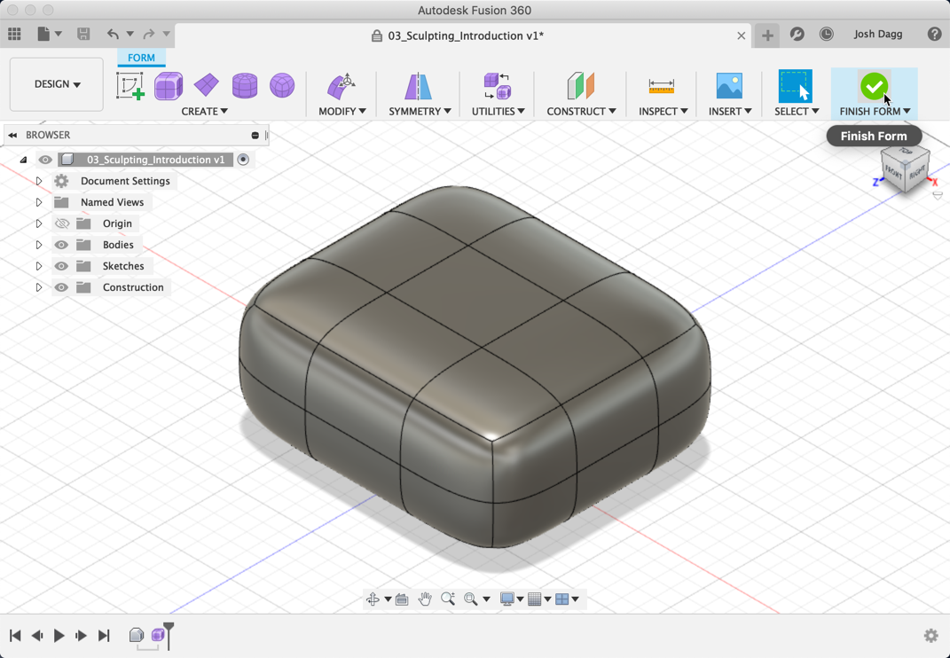Click the Select tool icon
The image size is (950, 658).
(x=795, y=86)
